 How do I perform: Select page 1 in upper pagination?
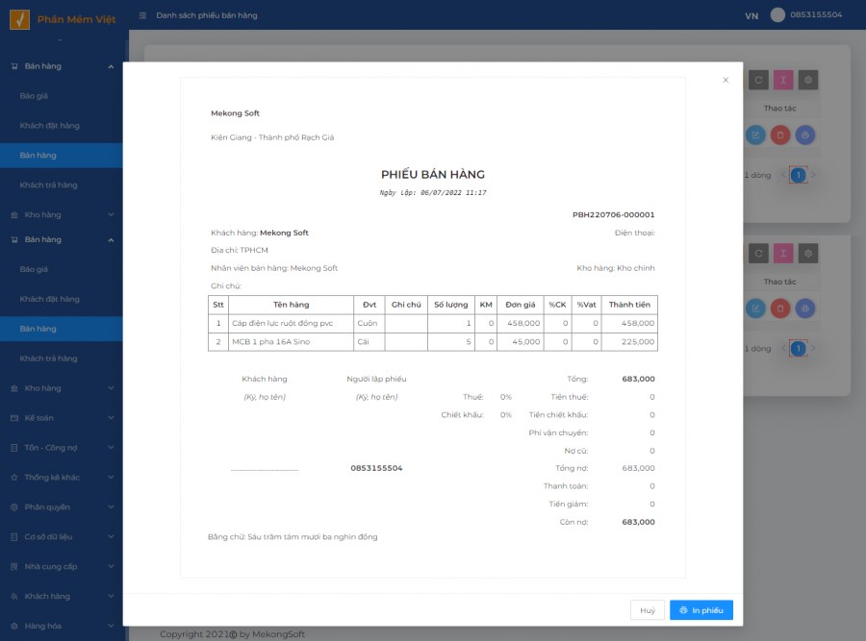coord(798,176)
